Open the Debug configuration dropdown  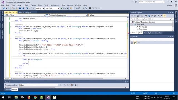(40, 9)
